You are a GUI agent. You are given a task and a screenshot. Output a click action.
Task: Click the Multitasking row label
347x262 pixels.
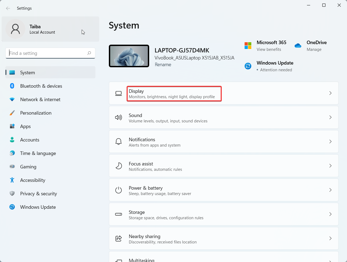point(142,260)
